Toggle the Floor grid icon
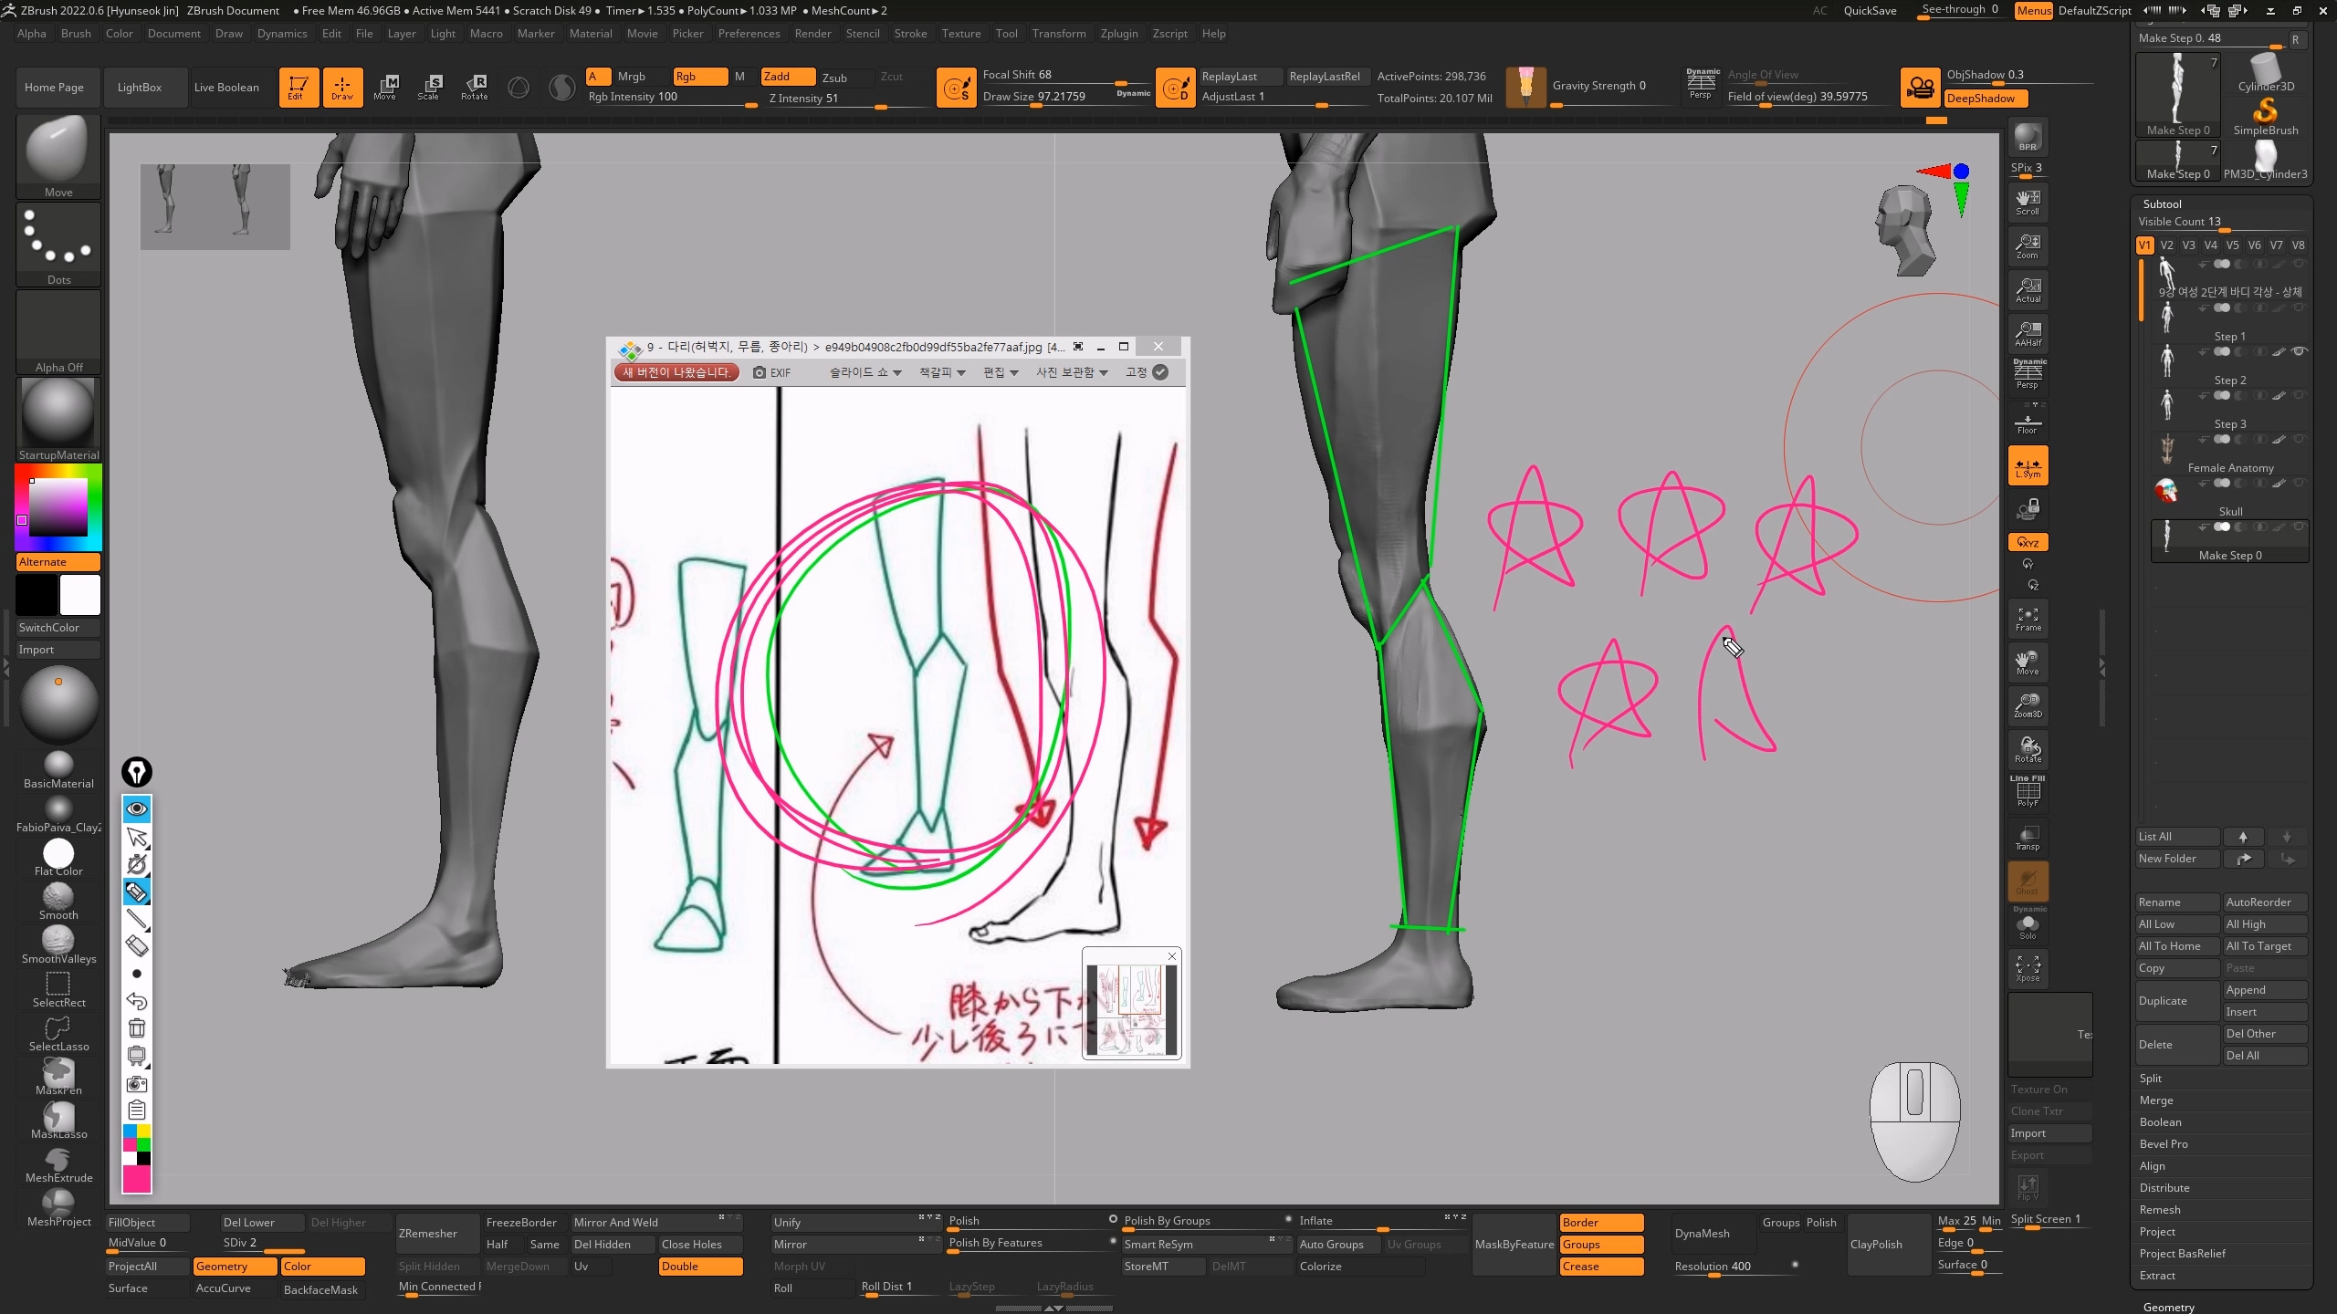The width and height of the screenshot is (2337, 1314). tap(2028, 422)
